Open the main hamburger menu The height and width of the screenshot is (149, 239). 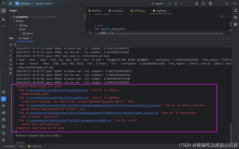click(10, 4)
